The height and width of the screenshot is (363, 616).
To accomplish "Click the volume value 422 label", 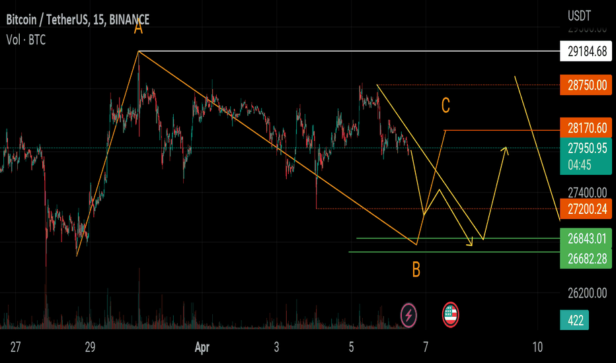I will 574,320.
